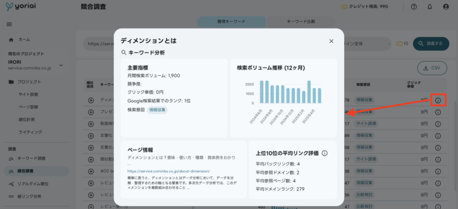Click the リアルタイム順位 graph icon
The width and height of the screenshot is (458, 209).
11,184
